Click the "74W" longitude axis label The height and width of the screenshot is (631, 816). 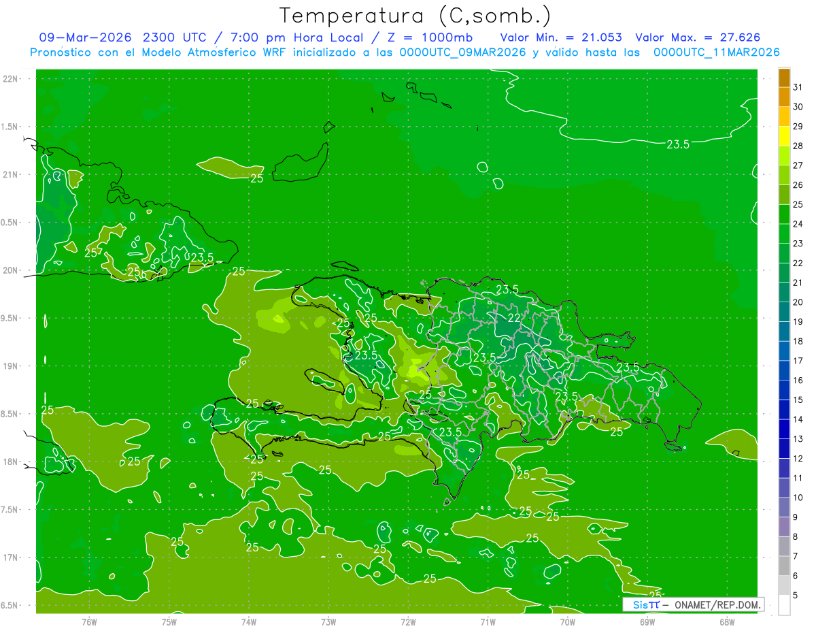coord(249,622)
